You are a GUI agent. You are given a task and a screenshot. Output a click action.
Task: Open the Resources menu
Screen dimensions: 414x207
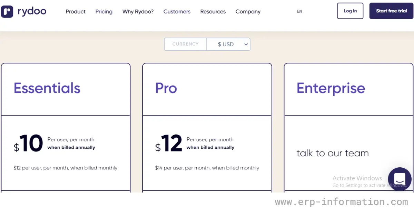click(213, 11)
